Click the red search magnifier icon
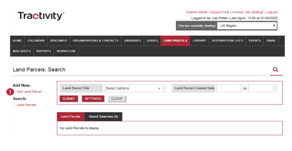 point(275,70)
